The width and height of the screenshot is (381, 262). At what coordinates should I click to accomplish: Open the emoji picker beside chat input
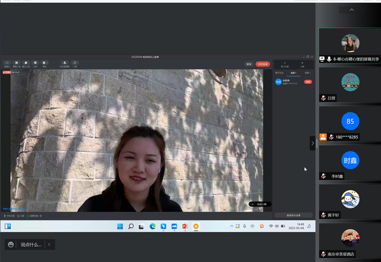(11, 244)
